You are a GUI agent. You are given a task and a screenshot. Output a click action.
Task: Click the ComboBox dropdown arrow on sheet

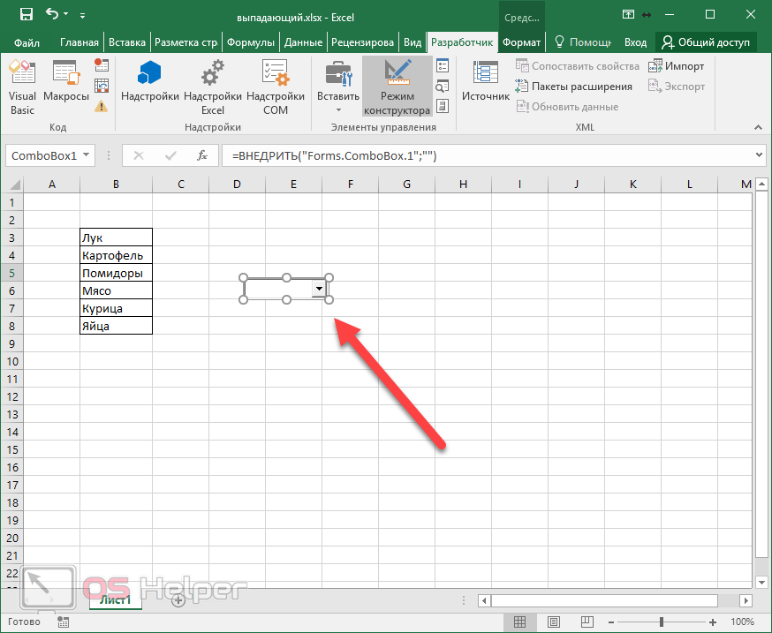(318, 289)
